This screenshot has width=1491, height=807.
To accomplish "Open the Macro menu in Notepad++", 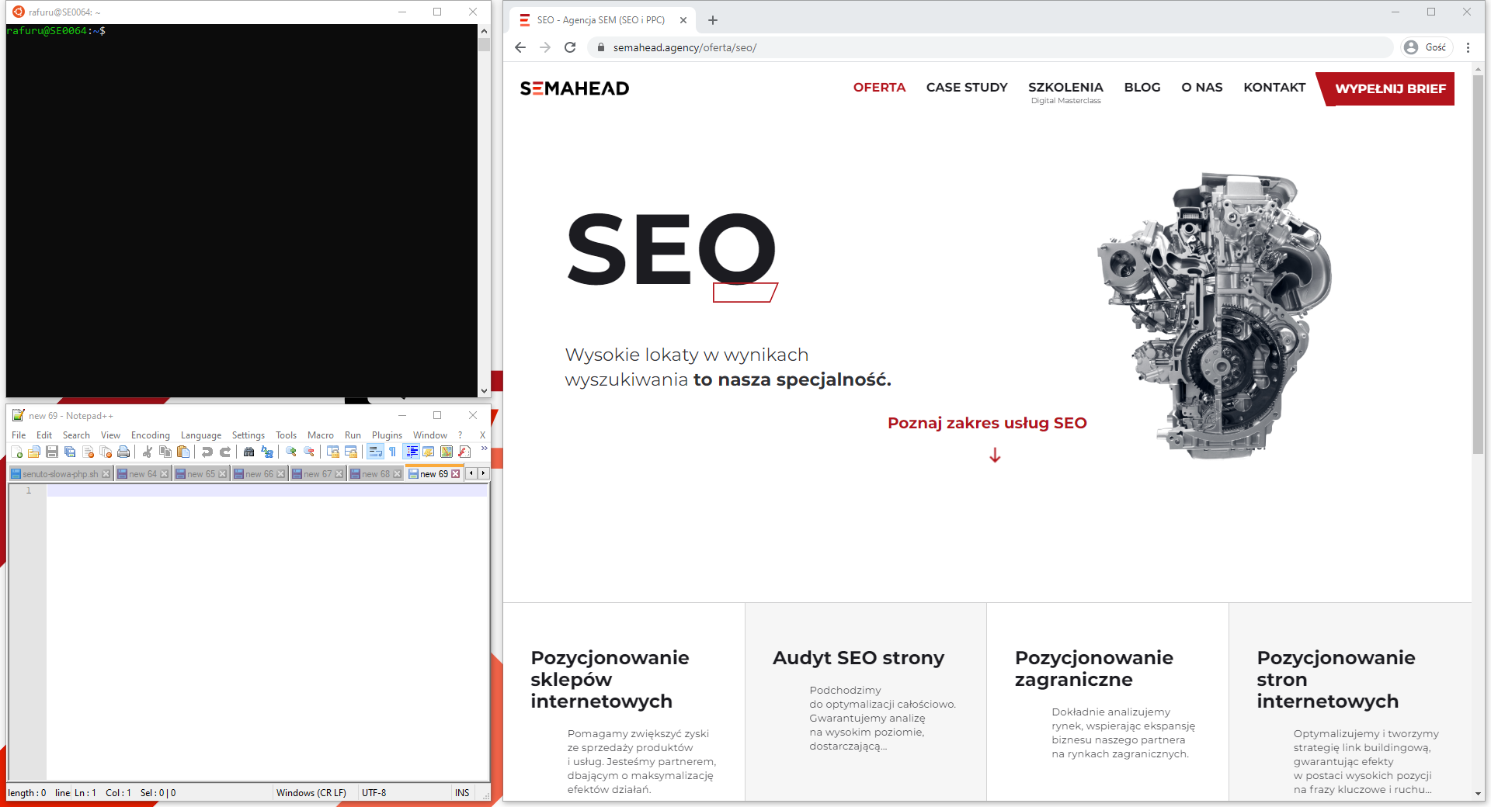I will pos(320,435).
